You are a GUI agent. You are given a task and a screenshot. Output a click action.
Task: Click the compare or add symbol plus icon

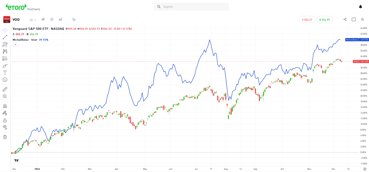click(x=52, y=19)
